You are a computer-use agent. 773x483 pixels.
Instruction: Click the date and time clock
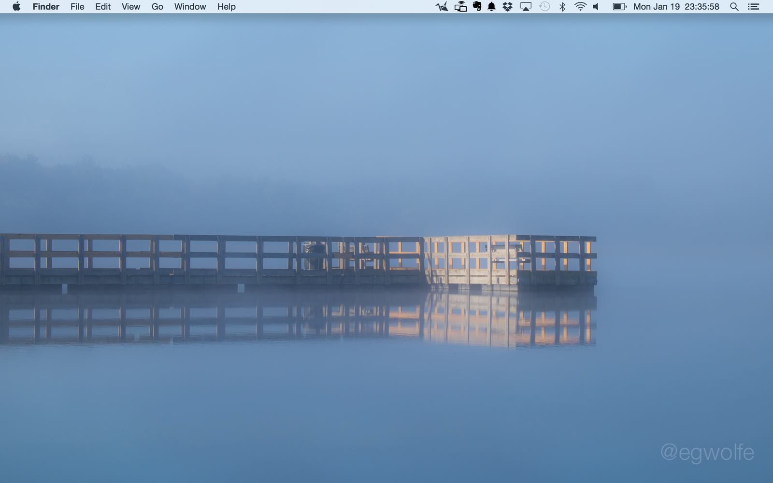tap(676, 7)
